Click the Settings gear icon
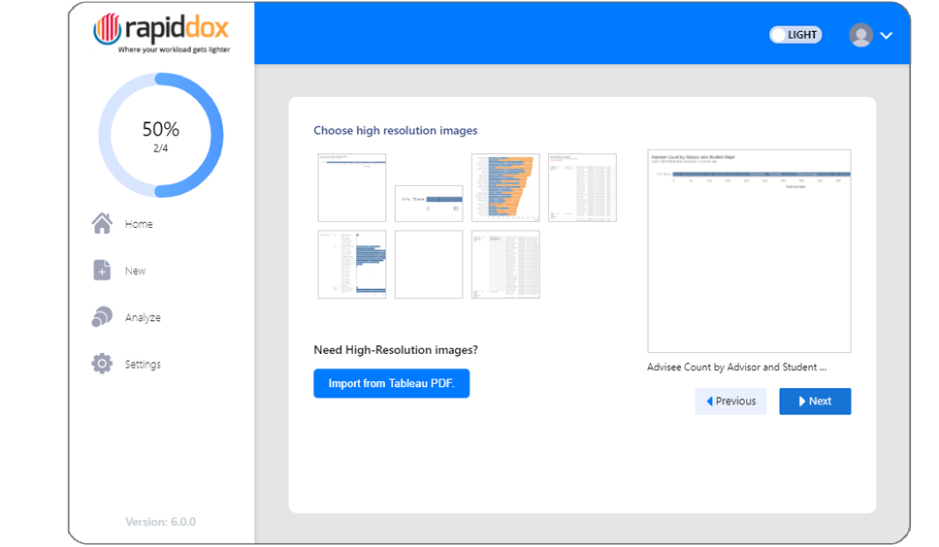939x547 pixels. click(102, 364)
